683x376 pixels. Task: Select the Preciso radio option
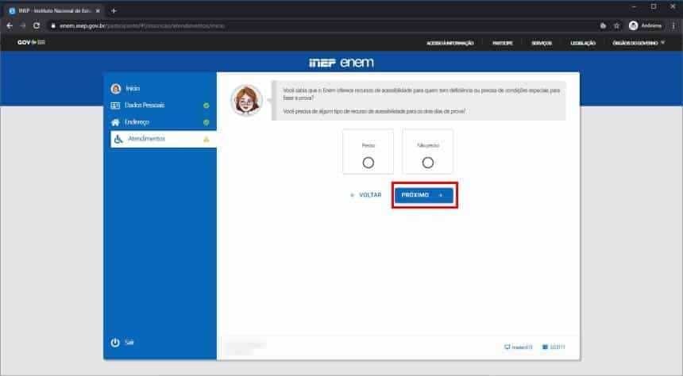click(x=368, y=163)
